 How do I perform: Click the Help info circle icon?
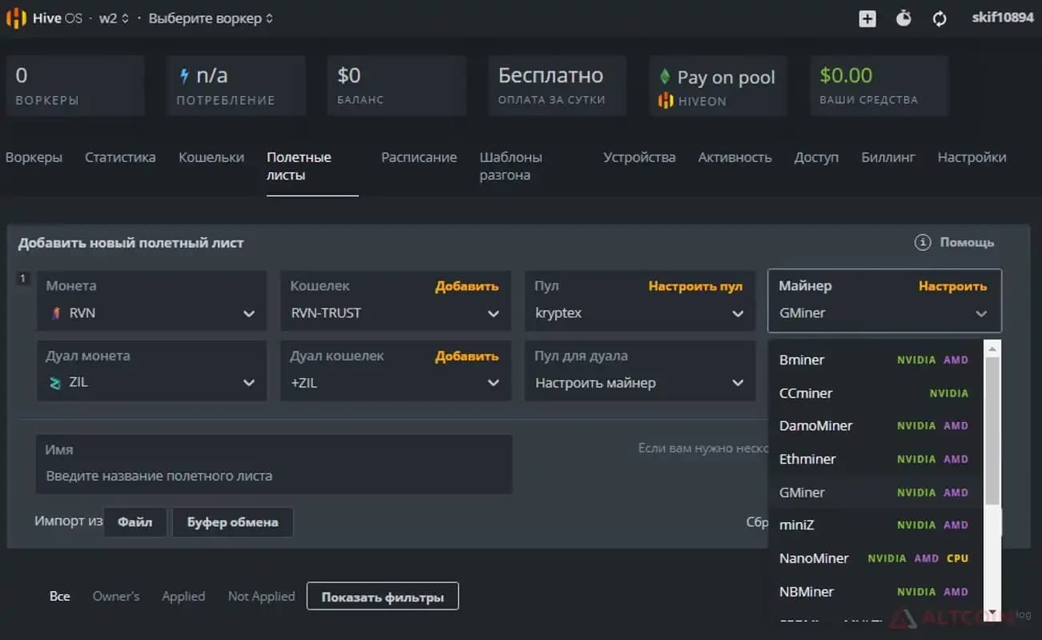923,242
